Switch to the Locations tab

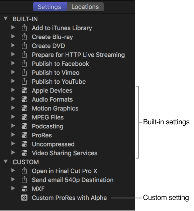85,7
